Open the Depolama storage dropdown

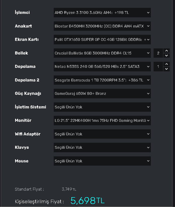click(x=102, y=67)
